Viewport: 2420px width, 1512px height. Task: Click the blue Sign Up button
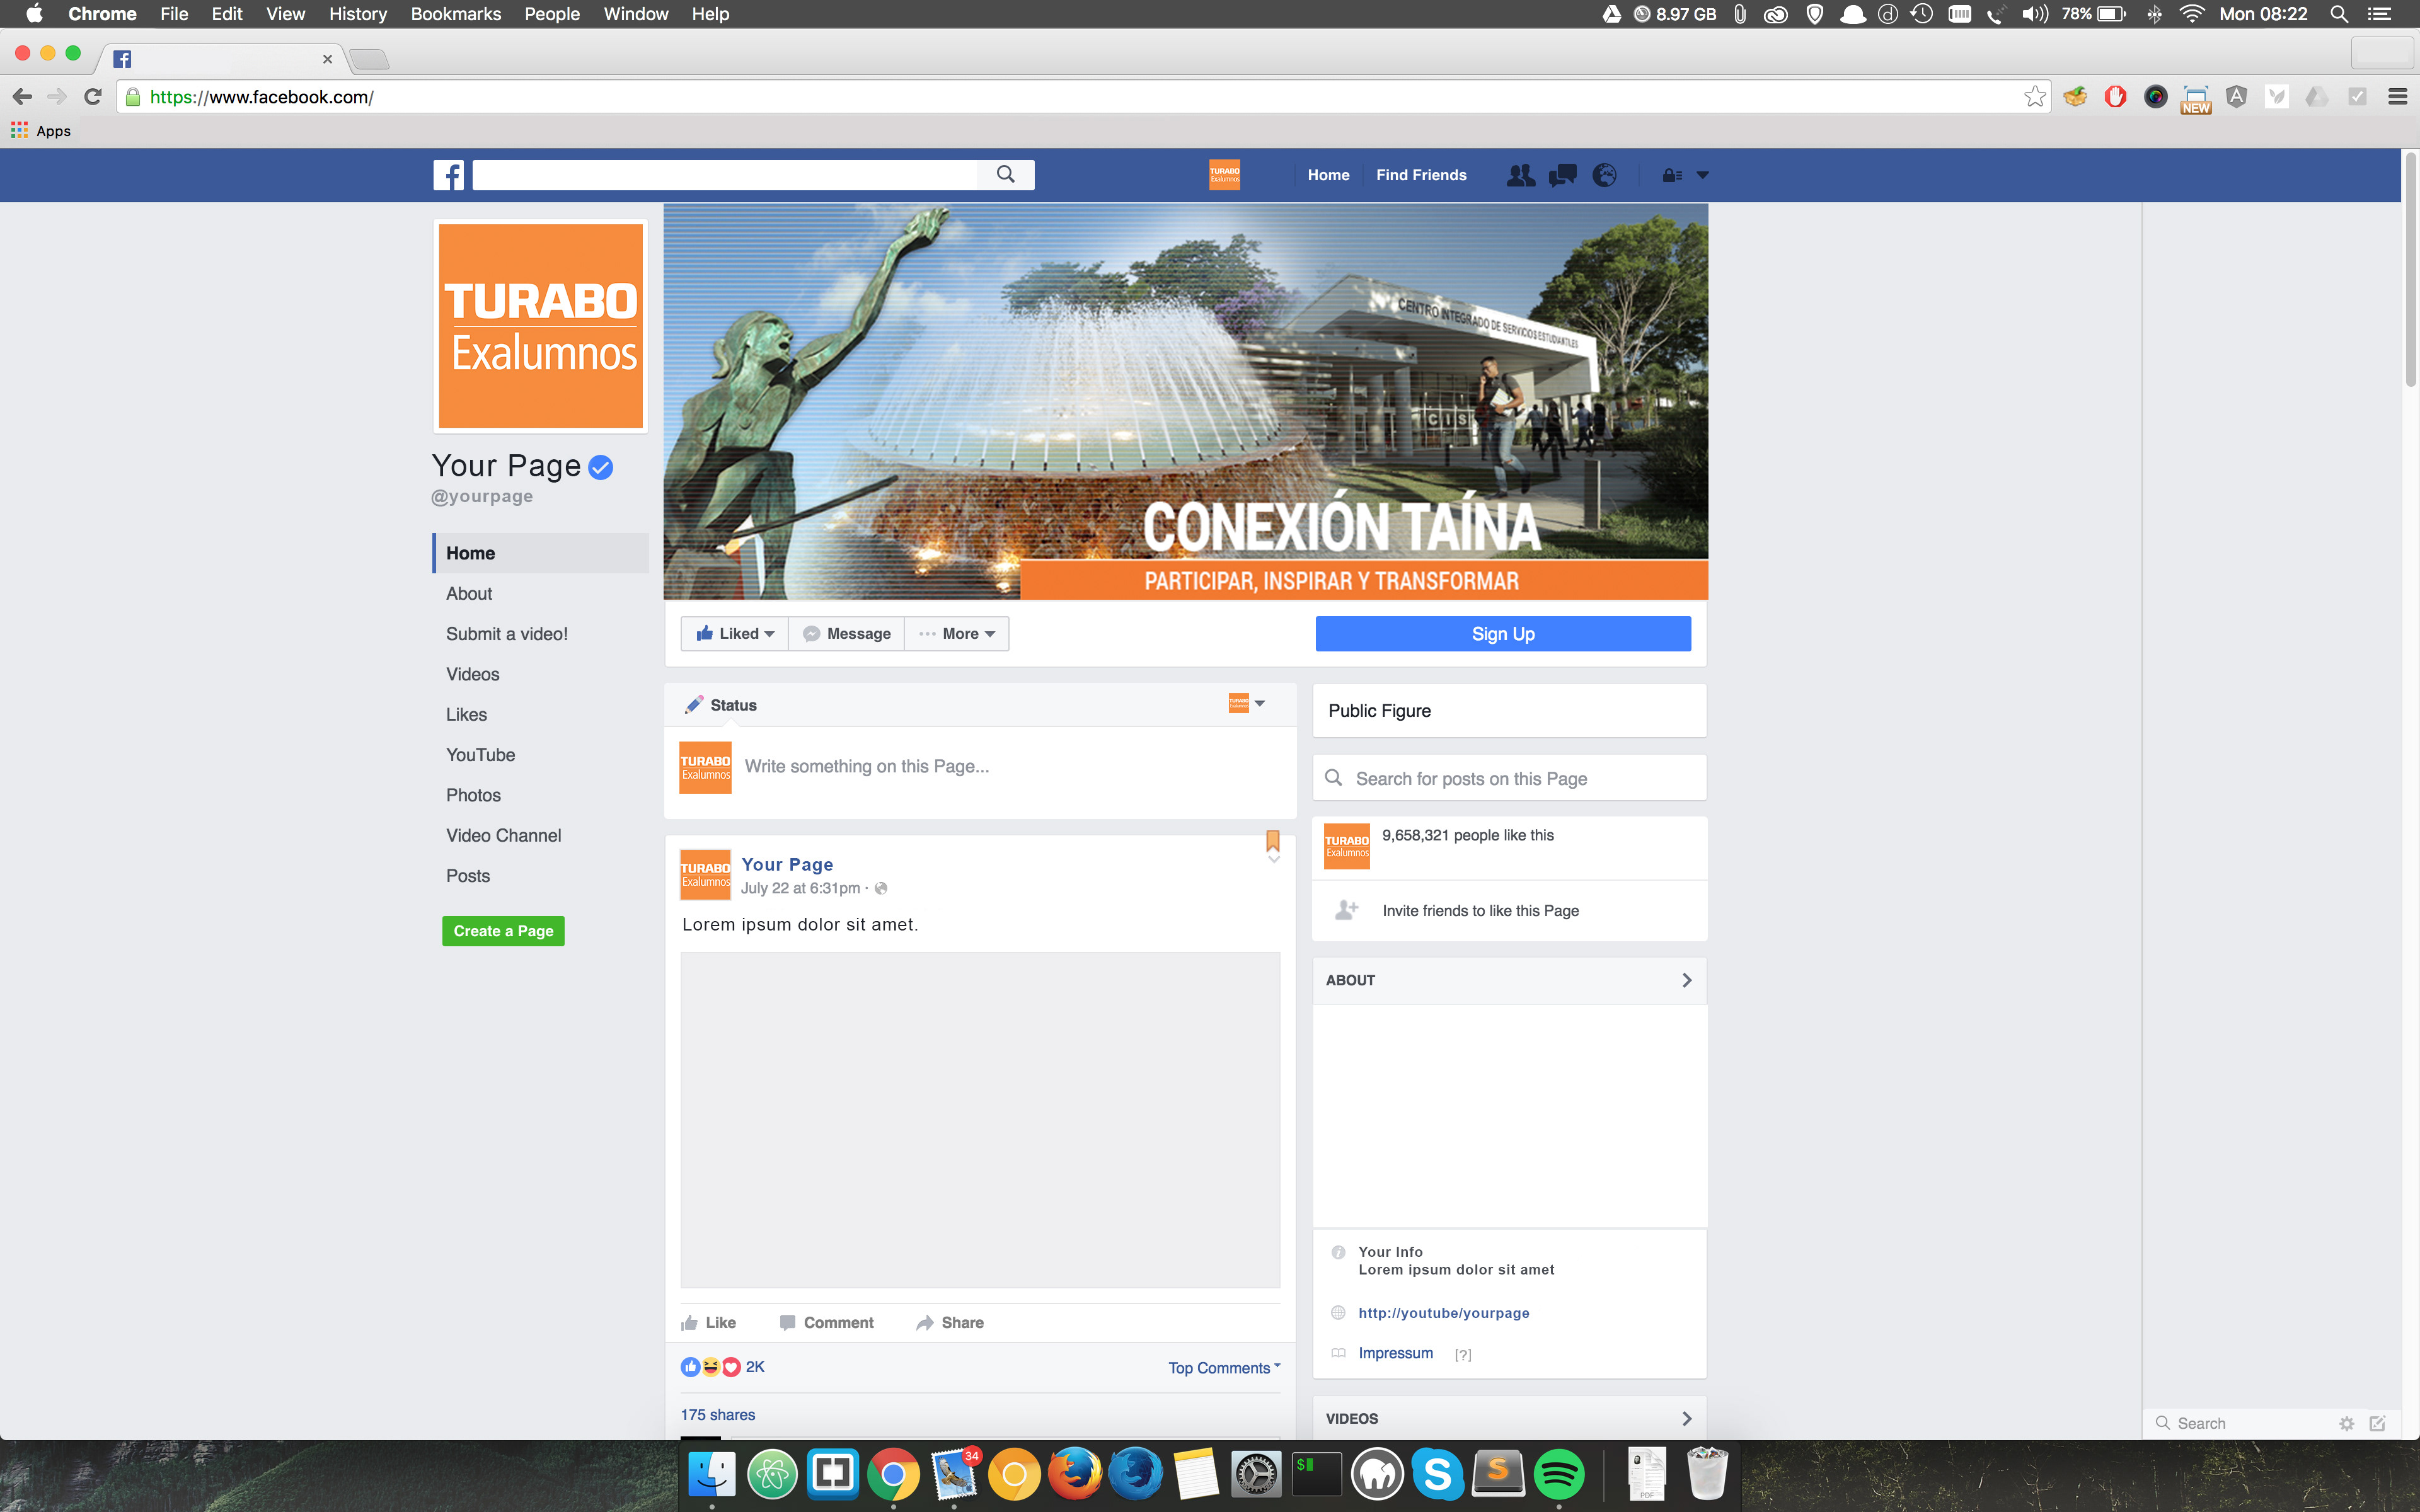tap(1502, 634)
